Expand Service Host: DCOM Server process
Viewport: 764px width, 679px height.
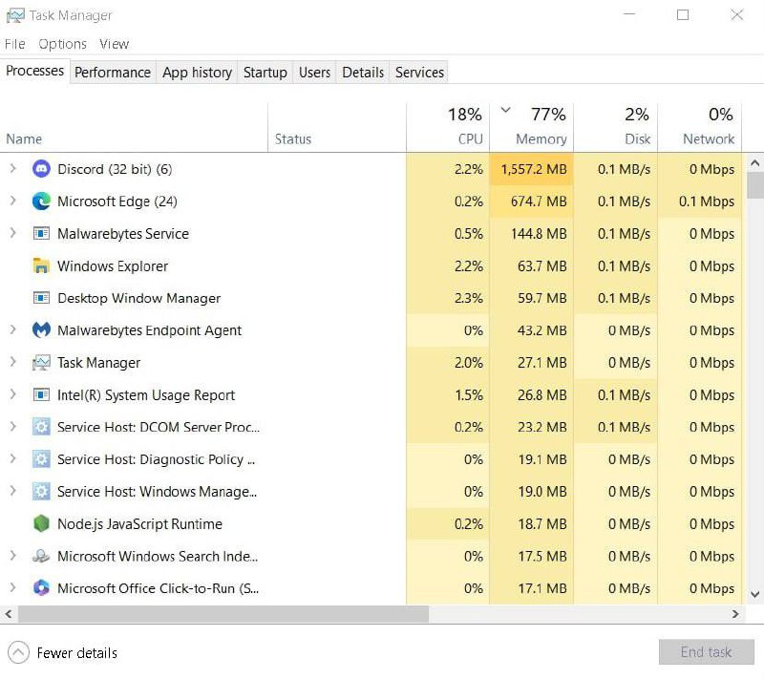click(x=12, y=428)
